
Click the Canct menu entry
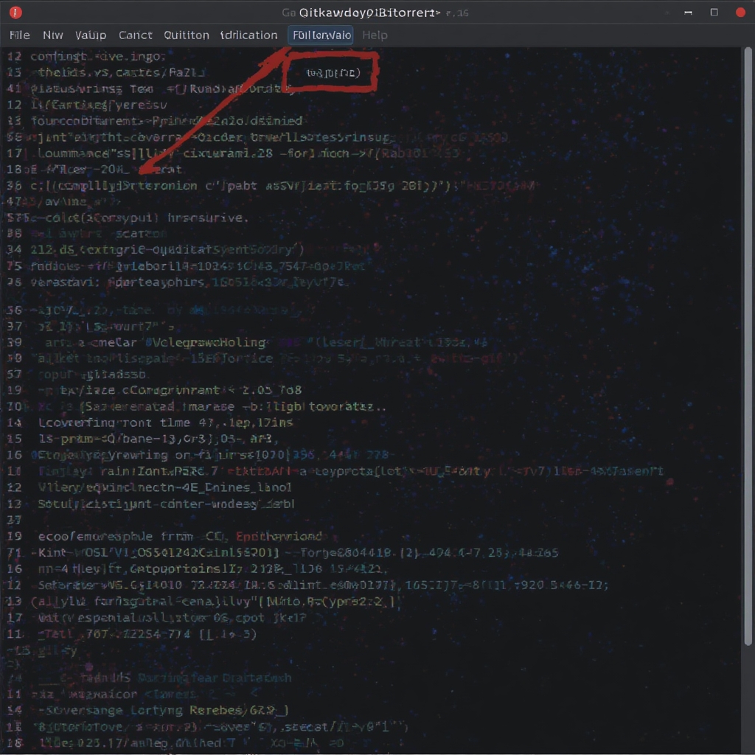click(135, 35)
